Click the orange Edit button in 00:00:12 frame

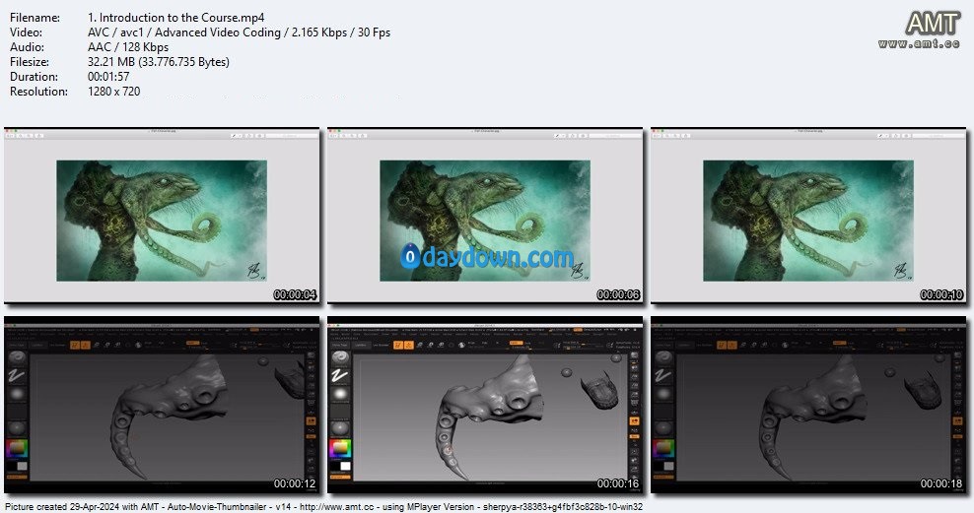tap(75, 345)
